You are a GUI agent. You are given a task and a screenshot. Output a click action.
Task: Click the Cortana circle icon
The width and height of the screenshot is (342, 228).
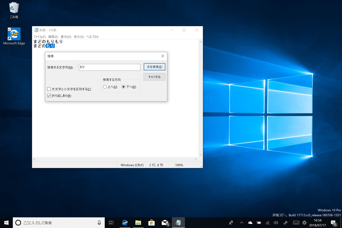[x=18, y=223]
